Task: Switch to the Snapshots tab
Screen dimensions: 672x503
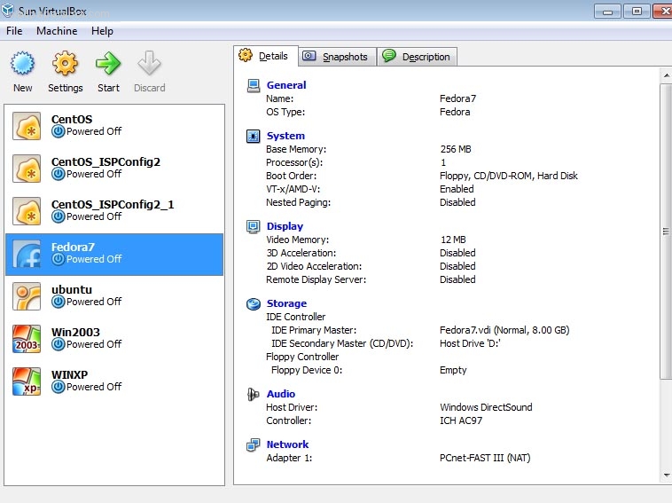Action: pos(337,57)
